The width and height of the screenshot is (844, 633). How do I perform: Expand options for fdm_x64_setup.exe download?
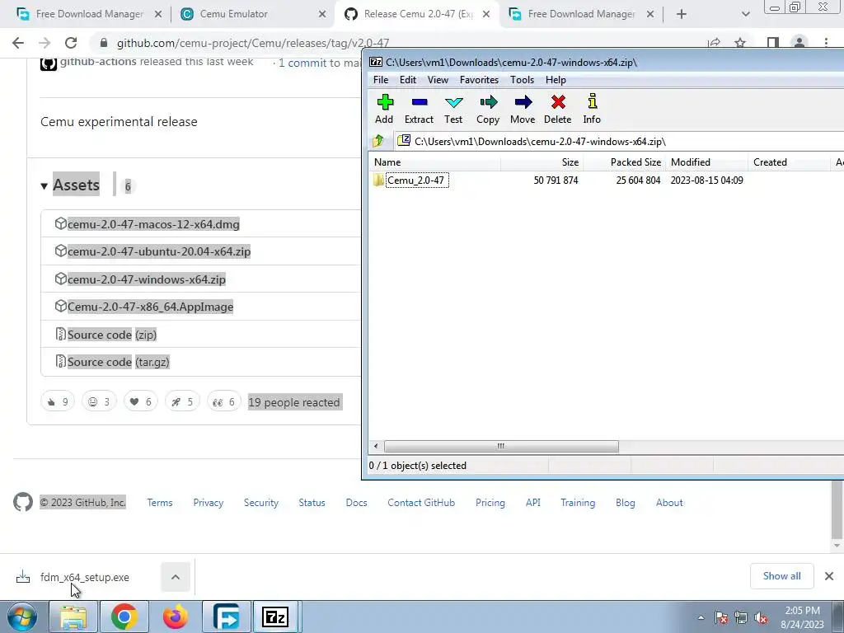click(x=176, y=577)
